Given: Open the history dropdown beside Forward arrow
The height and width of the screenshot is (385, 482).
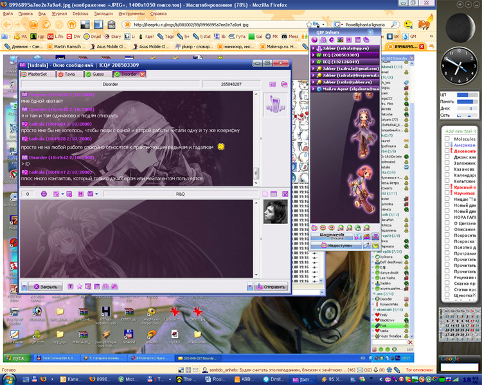Looking at the screenshot, I should point(24,24).
